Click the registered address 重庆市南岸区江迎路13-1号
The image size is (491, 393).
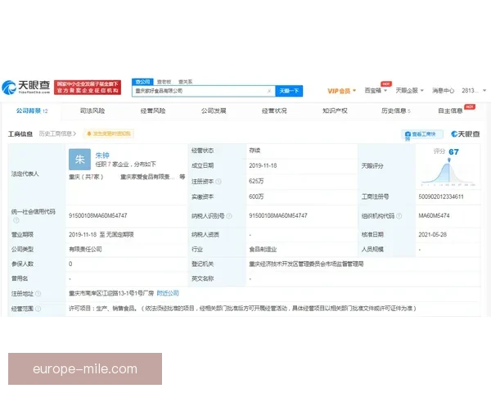point(111,293)
